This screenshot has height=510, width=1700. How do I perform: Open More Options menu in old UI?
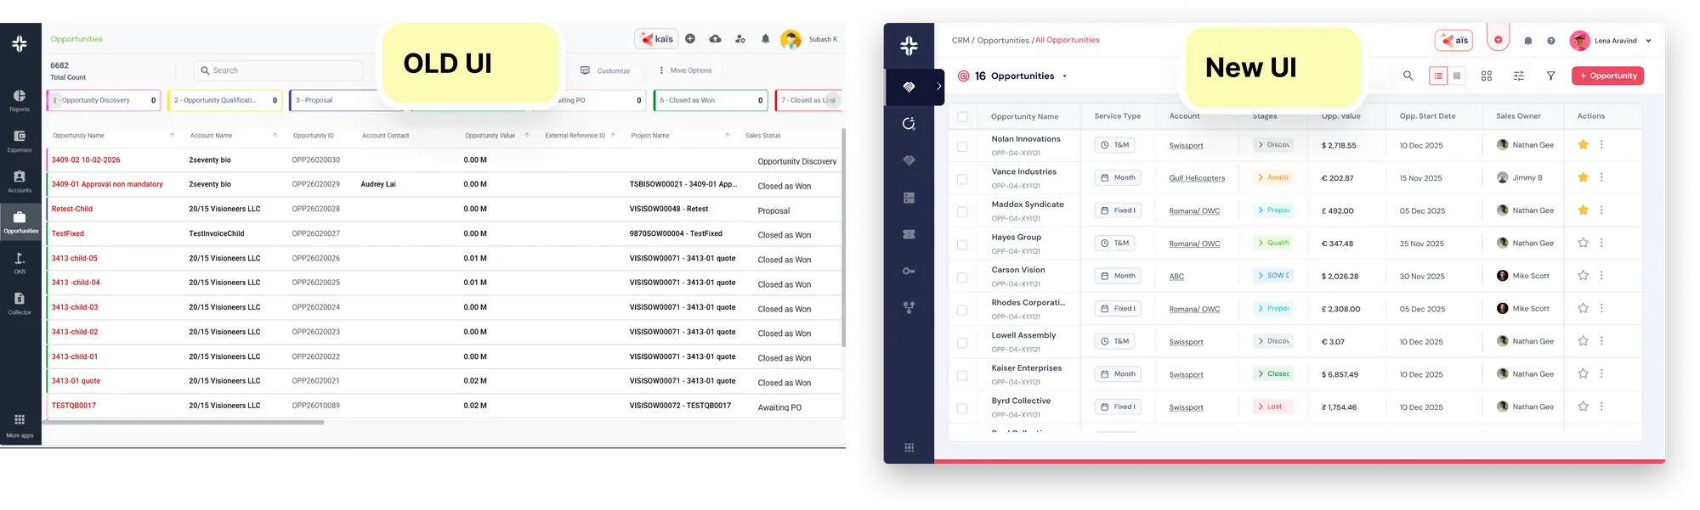tap(685, 70)
